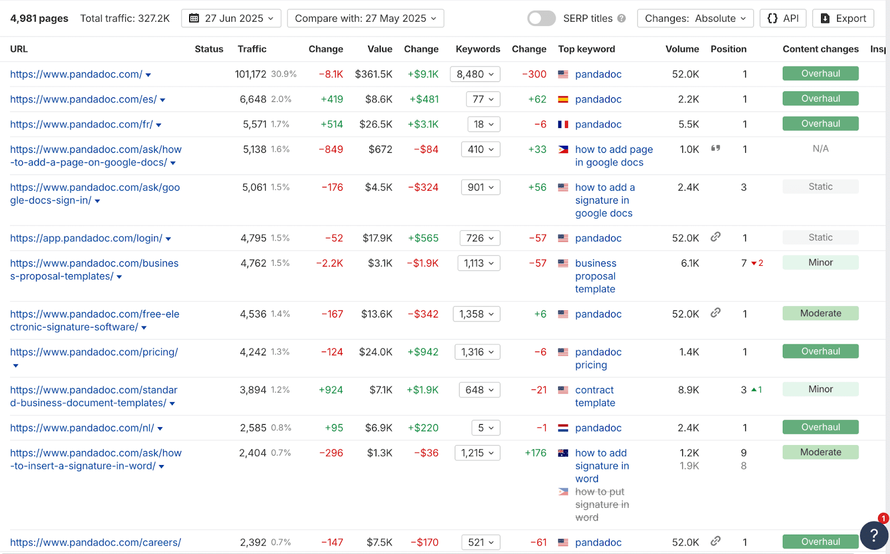Sort by Position column header

pos(728,49)
